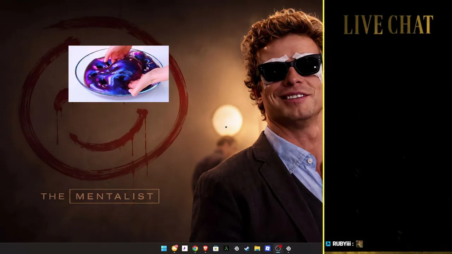452x254 pixels.
Task: Click the RUBYiii username in live chat
Action: pos(342,244)
